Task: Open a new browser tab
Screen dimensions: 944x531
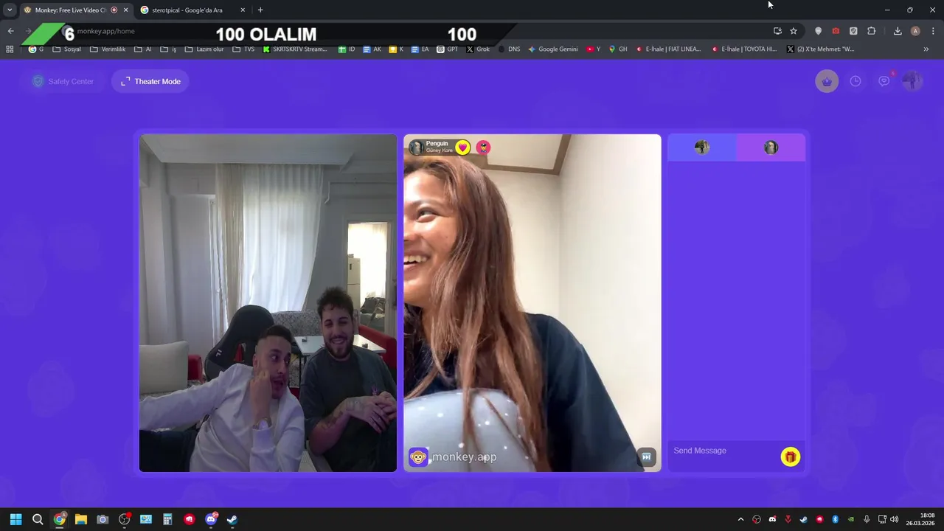Action: (260, 10)
